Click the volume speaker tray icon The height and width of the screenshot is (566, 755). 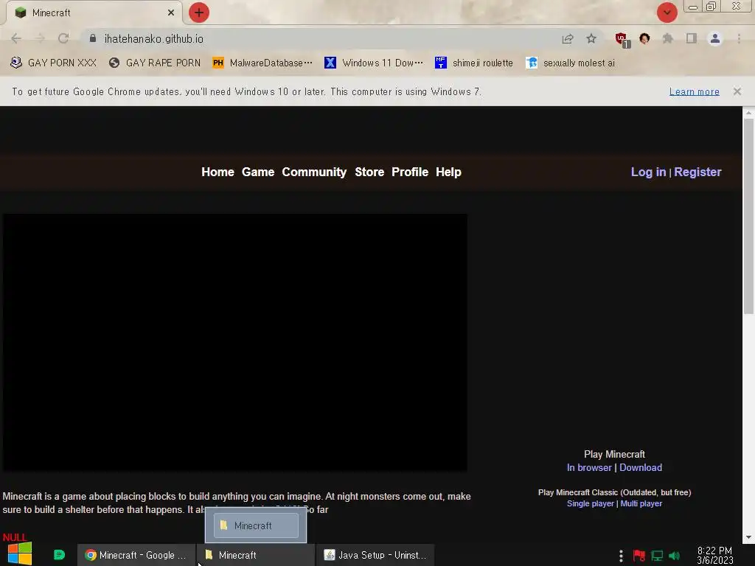[x=674, y=556]
